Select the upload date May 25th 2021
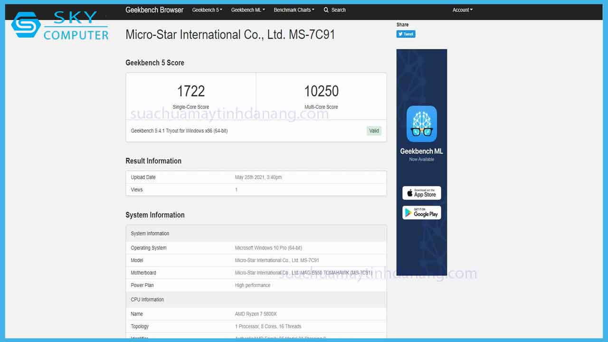Image resolution: width=608 pixels, height=342 pixels. (x=258, y=177)
